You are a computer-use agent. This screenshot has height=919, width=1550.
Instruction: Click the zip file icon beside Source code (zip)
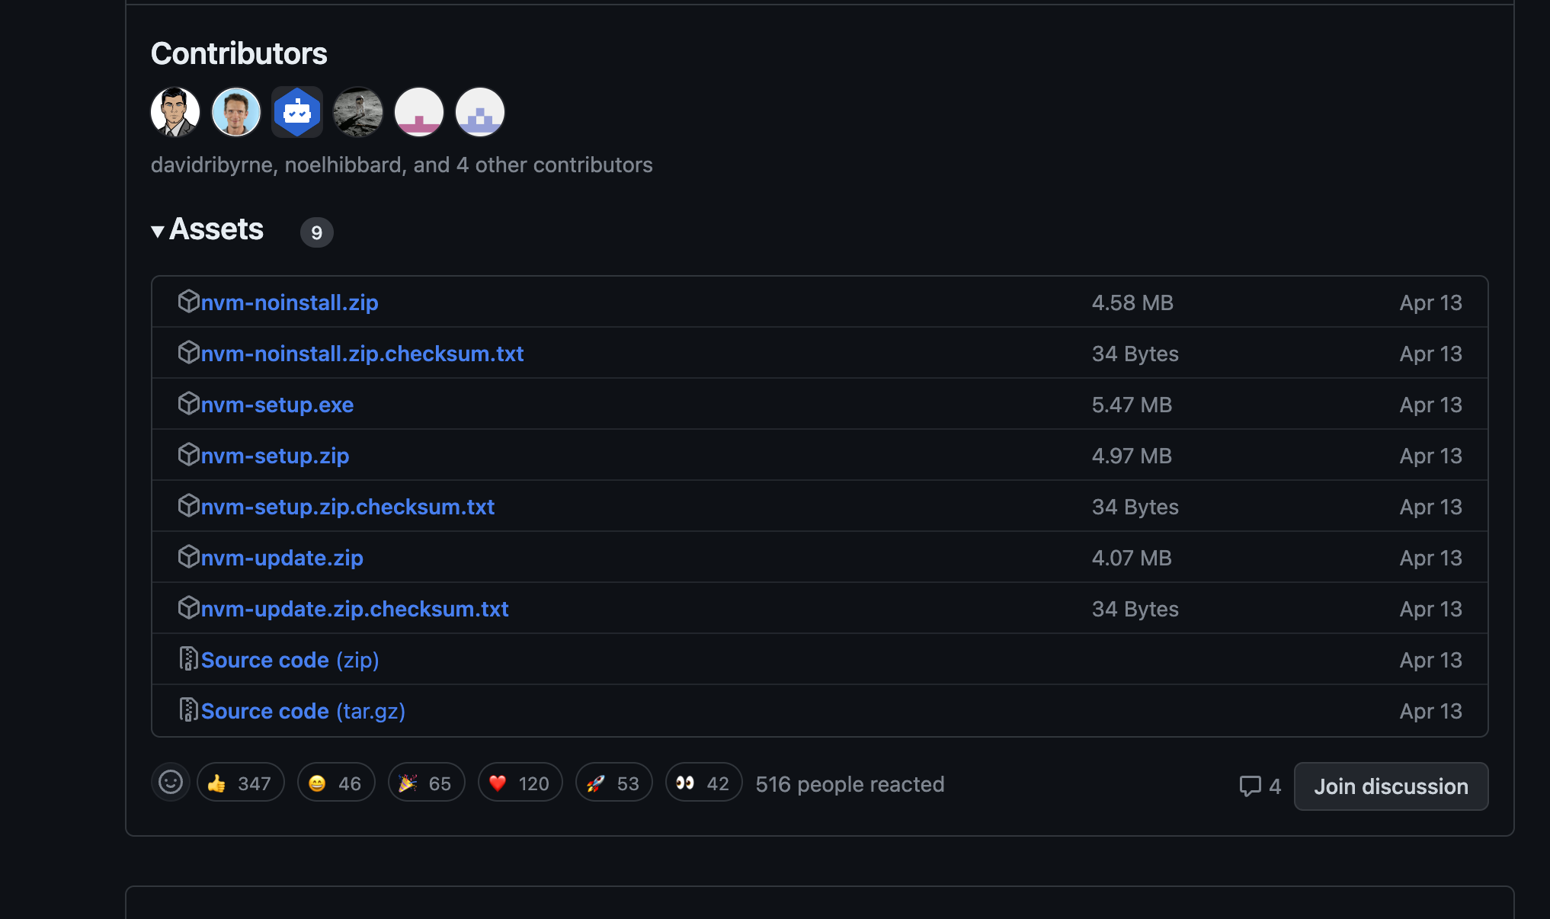tap(188, 659)
